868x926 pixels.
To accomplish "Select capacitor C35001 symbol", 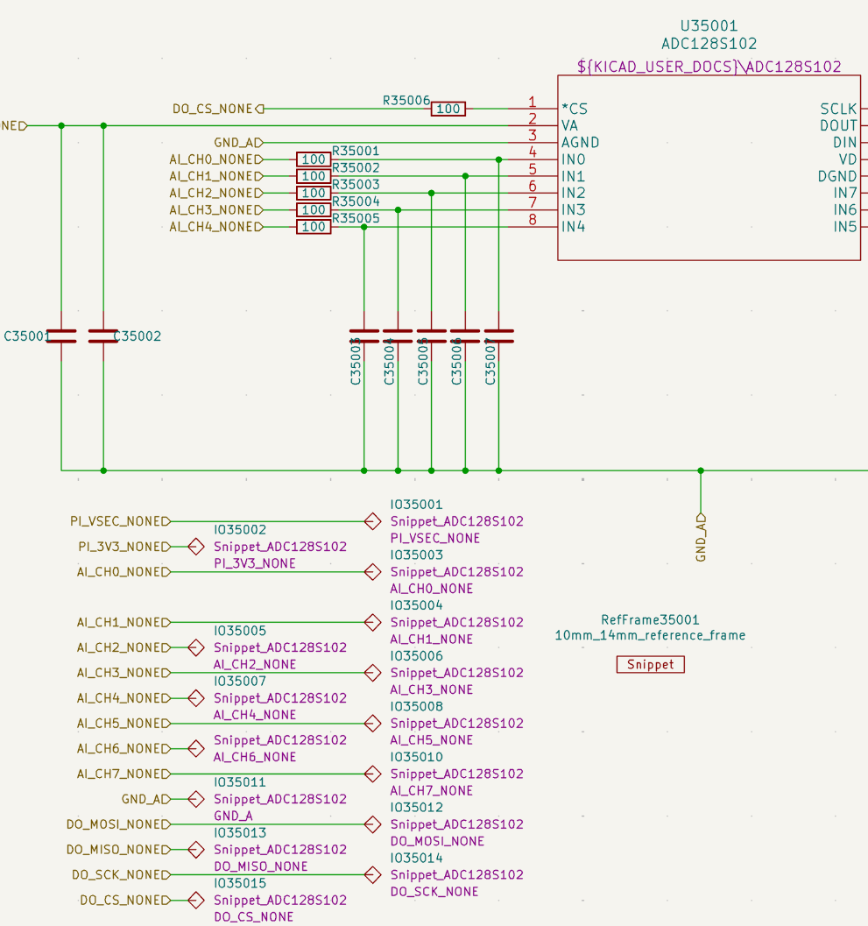I will 61,336.
